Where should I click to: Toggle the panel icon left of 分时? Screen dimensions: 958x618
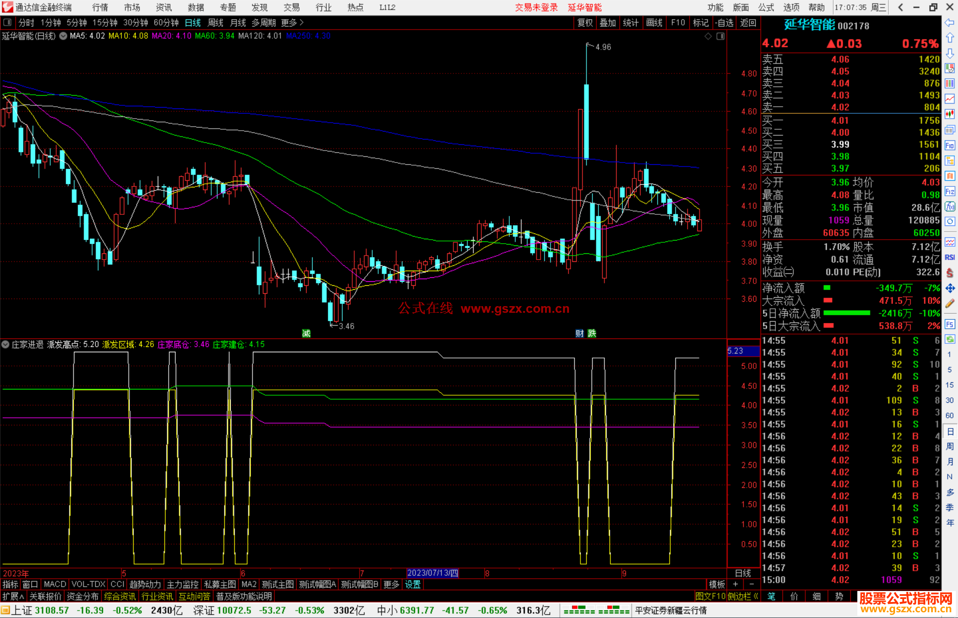click(x=8, y=23)
